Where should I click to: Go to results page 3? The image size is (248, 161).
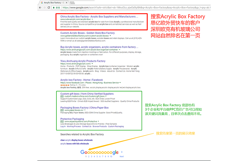pos(91,156)
